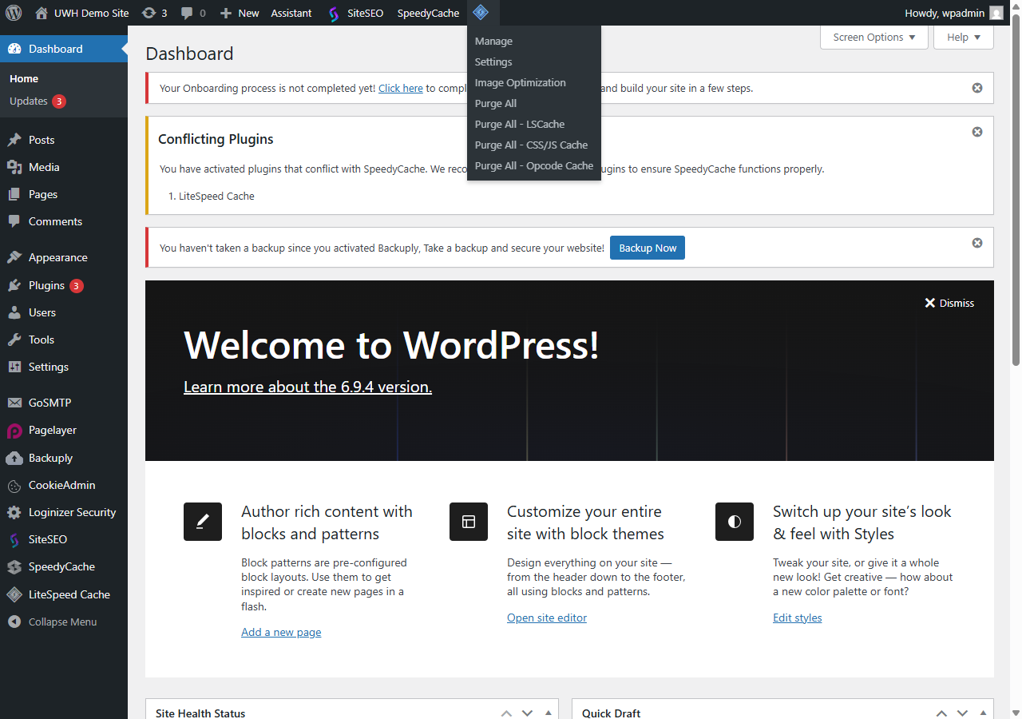The height and width of the screenshot is (719, 1022).
Task: Dismiss the Welcome to WordPress panel
Action: [x=949, y=303]
